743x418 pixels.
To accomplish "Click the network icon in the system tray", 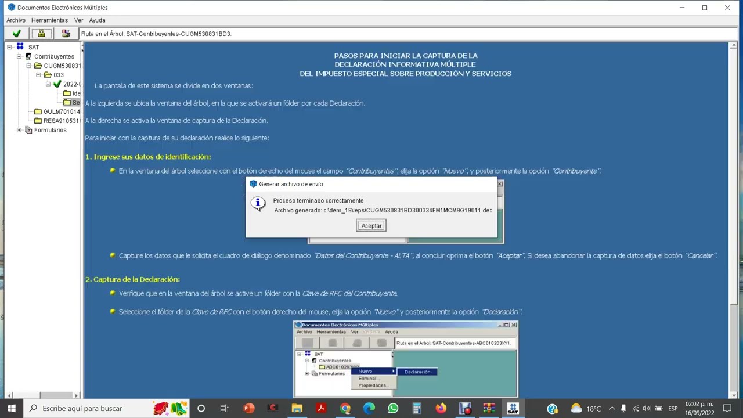I will 635,409.
